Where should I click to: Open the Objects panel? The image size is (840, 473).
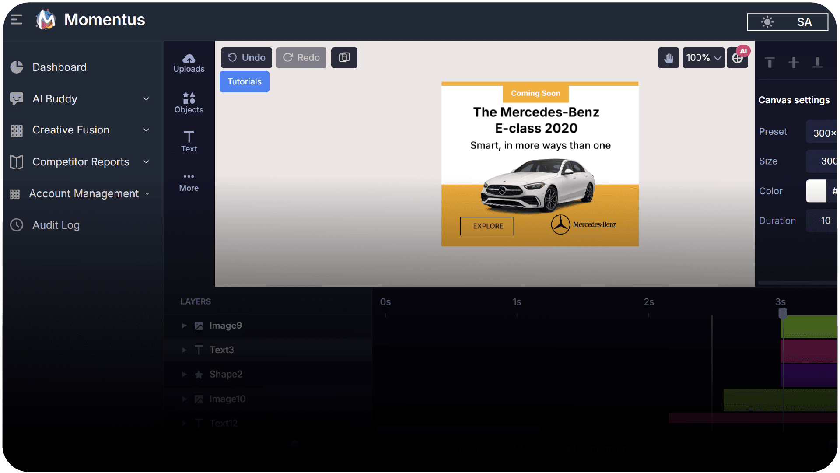tap(189, 103)
